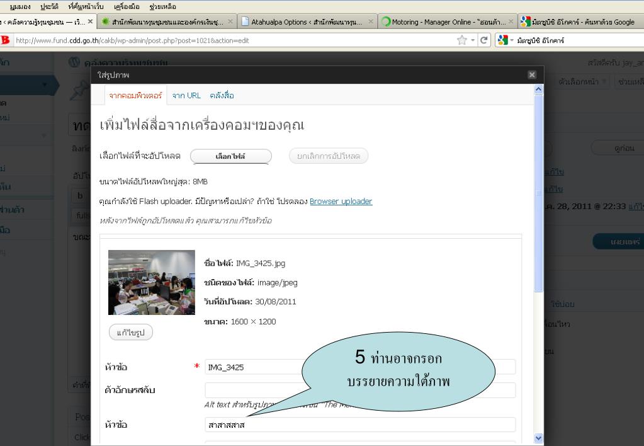644x446 pixels.
Task: Click the ใส่รูปภาพ dialog title text
Action: [113, 75]
